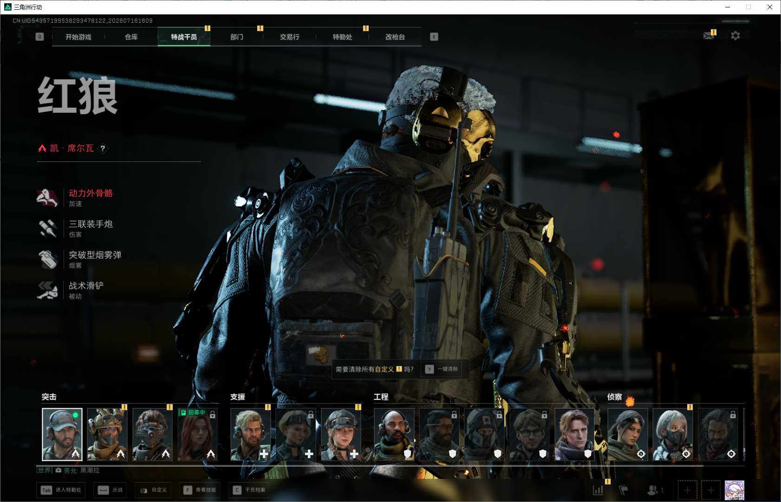The width and height of the screenshot is (781, 502).
Task: Click the 出战 deploy button
Action: [x=111, y=490]
